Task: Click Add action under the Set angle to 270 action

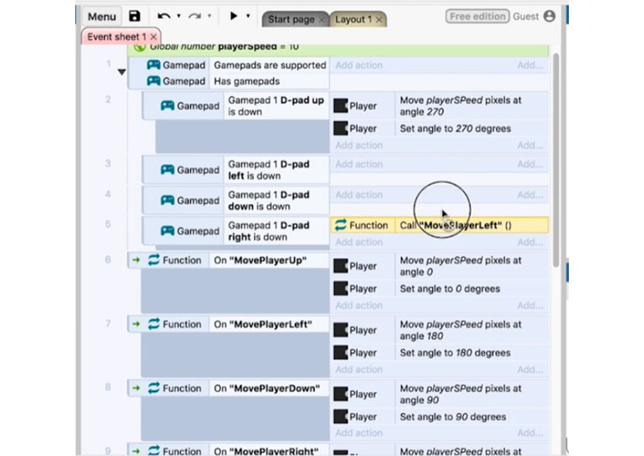Action: pyautogui.click(x=359, y=145)
